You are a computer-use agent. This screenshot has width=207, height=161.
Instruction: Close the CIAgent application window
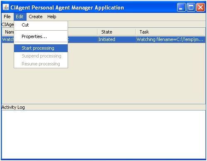point(200,7)
